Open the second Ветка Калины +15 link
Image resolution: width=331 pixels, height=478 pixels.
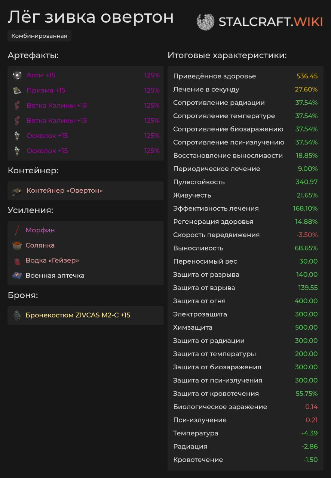(x=56, y=121)
